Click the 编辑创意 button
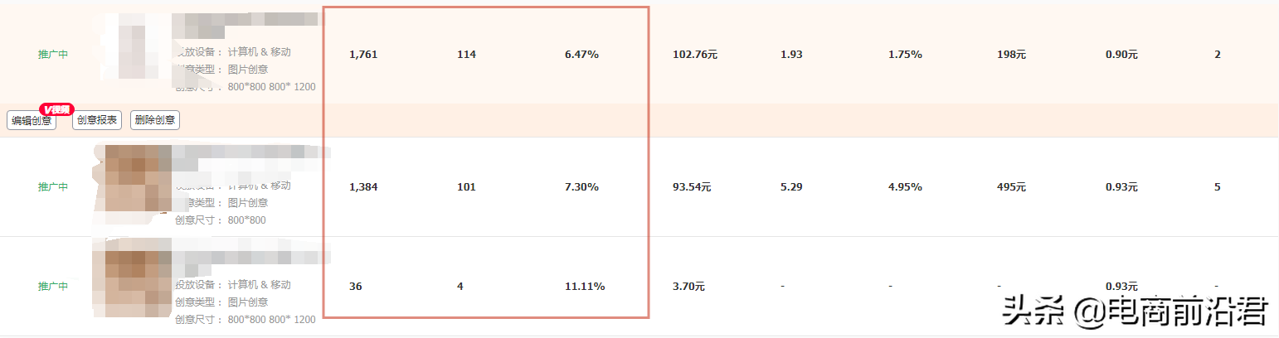 (x=32, y=121)
